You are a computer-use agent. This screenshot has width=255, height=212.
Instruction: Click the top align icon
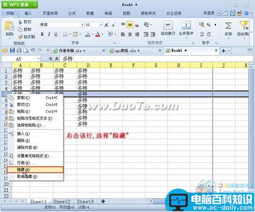click(123, 25)
